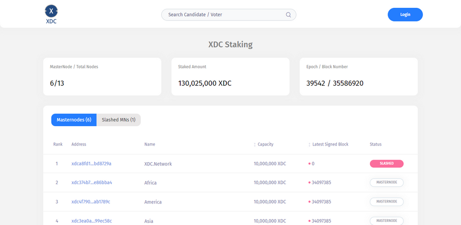Click the Africa row MASTERNODE badge

coord(387,183)
